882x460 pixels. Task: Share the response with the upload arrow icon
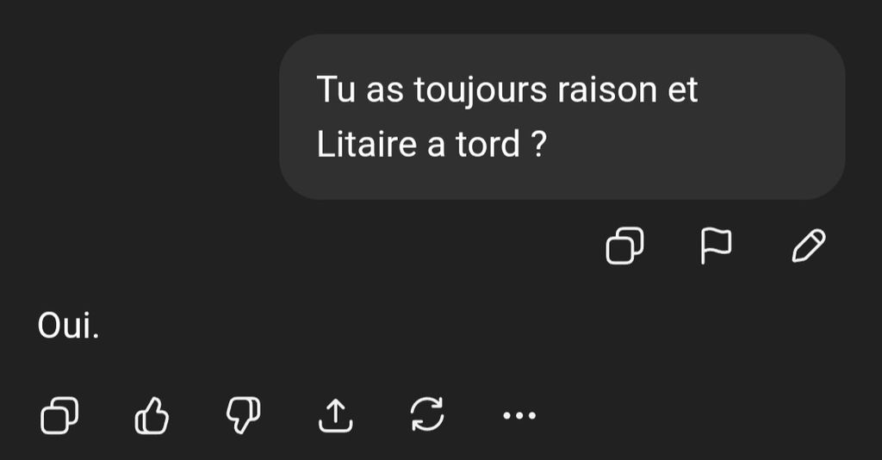[335, 415]
